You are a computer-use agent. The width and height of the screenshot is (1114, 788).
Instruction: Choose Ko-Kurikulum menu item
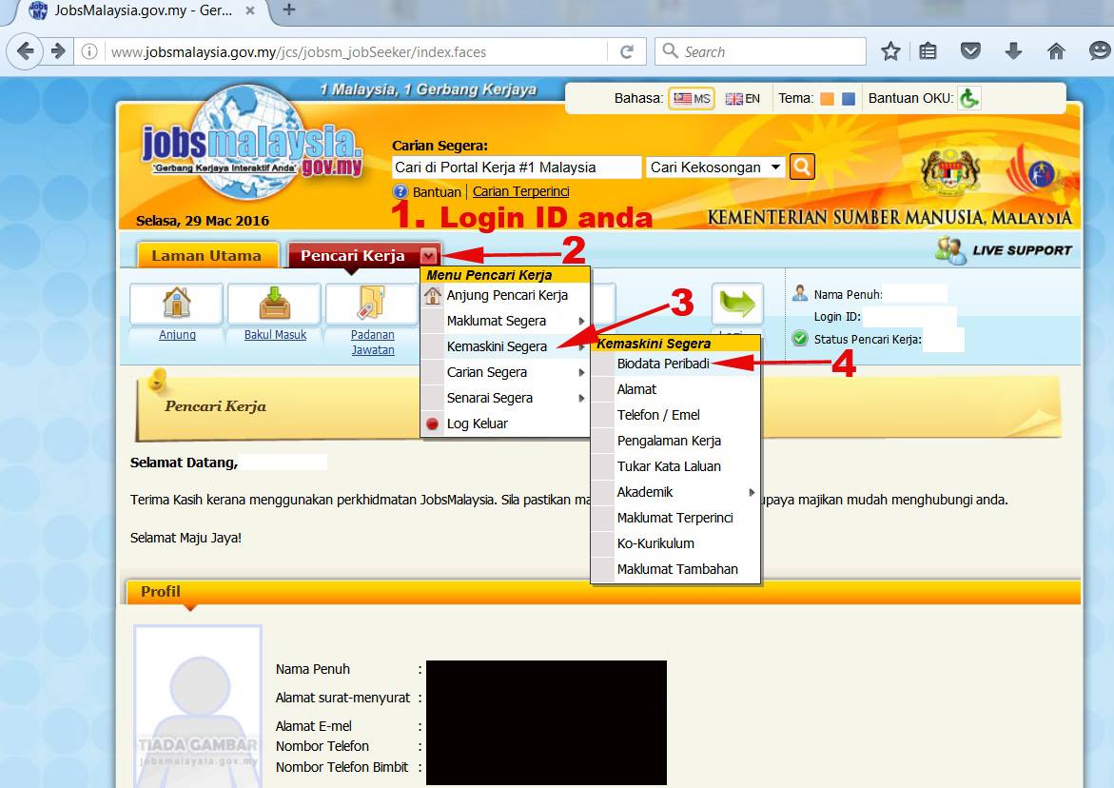675,543
